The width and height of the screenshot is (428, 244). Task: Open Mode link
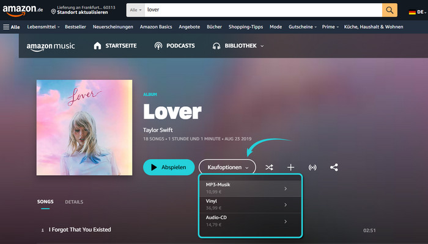[276, 27]
